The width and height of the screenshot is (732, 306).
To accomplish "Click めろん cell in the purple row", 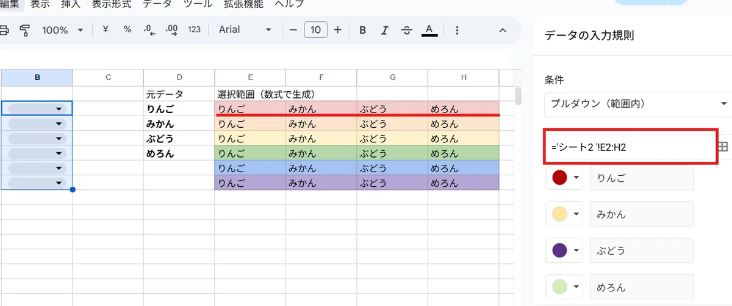I will coord(464,183).
